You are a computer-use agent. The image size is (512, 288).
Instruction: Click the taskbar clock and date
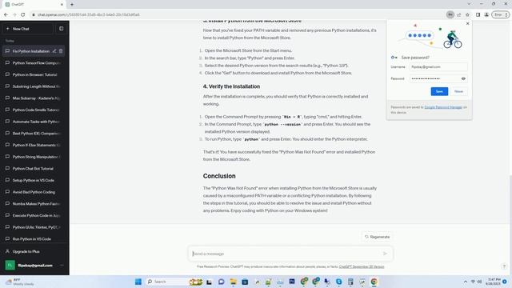pyautogui.click(x=493, y=282)
